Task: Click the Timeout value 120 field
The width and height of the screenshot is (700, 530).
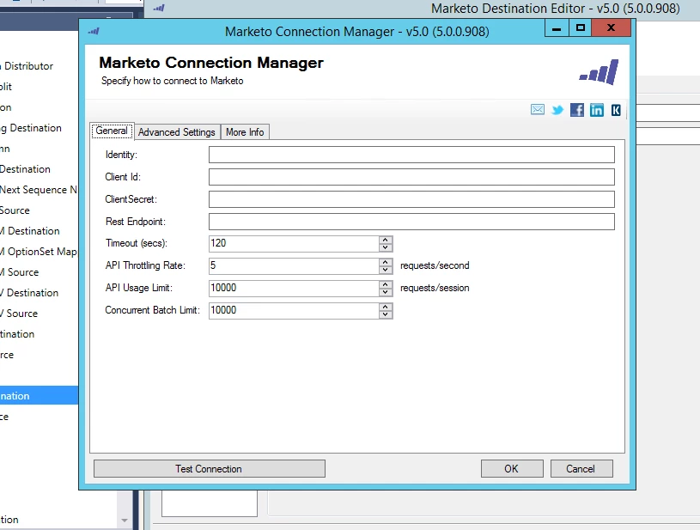Action: (294, 243)
